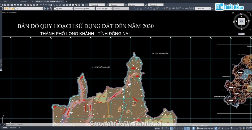The width and height of the screenshot is (252, 130).
Task: Click the WCS label under ViewCube
Action: (241, 34)
